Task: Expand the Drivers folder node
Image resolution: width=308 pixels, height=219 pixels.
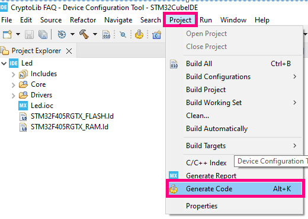Action: (x=13, y=96)
